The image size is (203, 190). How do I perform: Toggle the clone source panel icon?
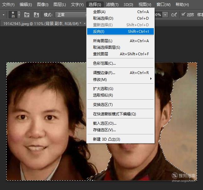pos(36,15)
